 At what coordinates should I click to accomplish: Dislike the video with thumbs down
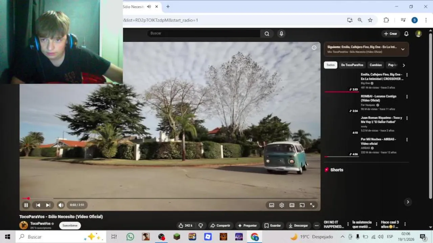point(201,225)
